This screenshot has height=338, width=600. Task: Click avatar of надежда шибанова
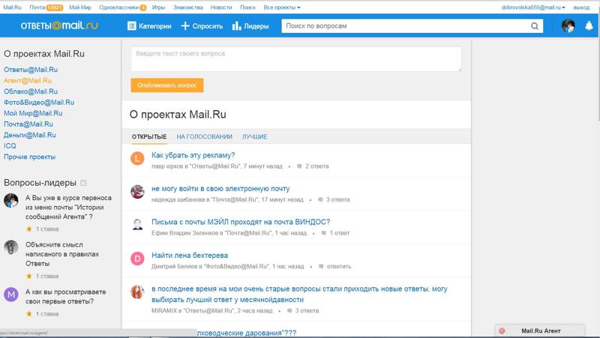click(137, 192)
